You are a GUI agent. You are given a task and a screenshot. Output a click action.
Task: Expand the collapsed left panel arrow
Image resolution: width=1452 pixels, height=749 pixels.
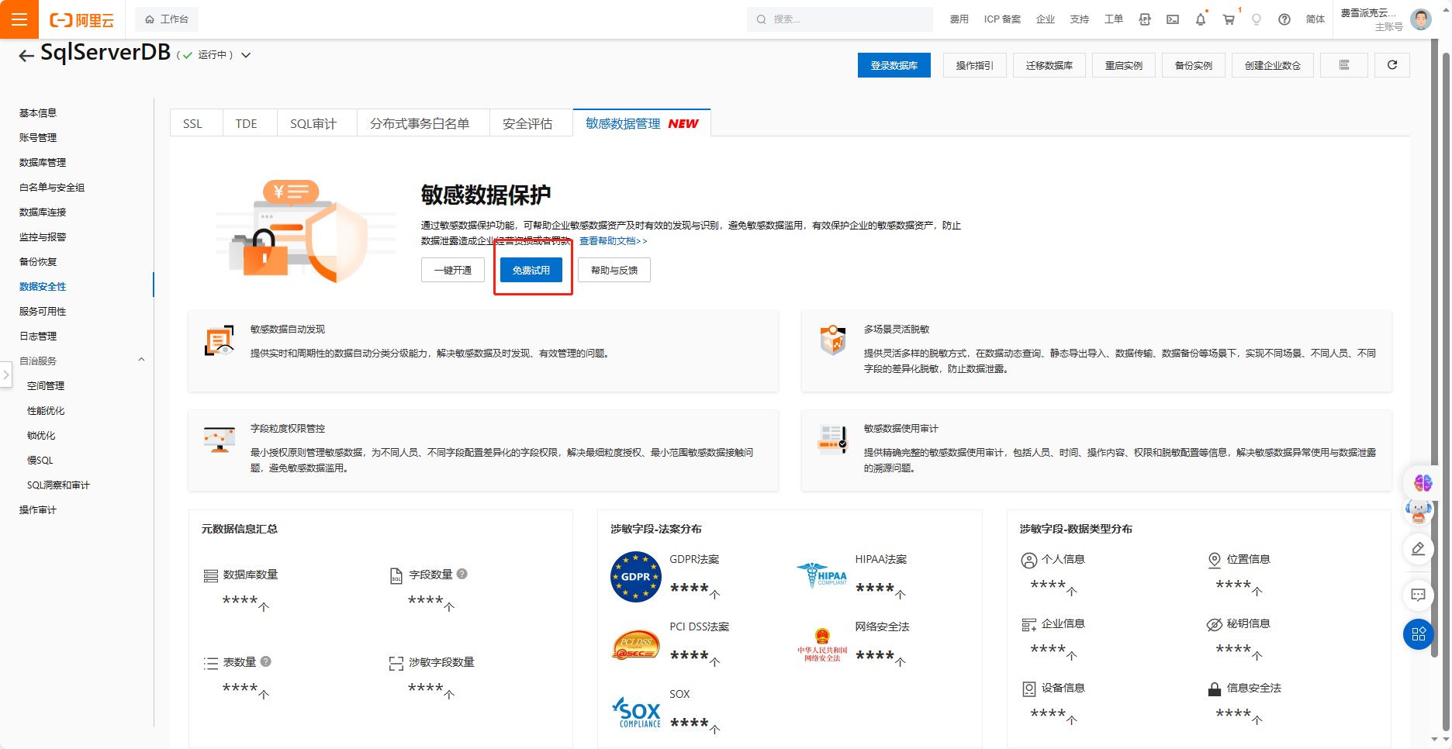5,374
